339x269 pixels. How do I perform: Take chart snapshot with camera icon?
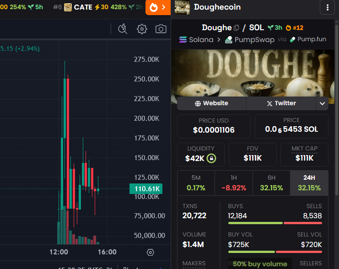(x=161, y=29)
